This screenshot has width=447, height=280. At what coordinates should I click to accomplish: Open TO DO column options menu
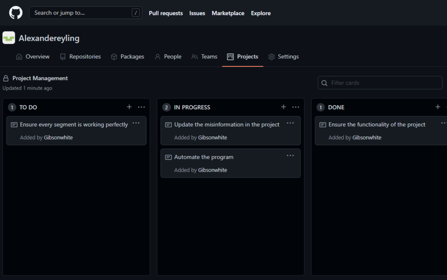point(141,107)
